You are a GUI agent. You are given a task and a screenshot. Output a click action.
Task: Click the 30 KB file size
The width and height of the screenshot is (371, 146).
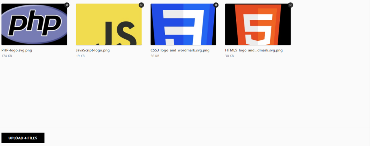[229, 56]
